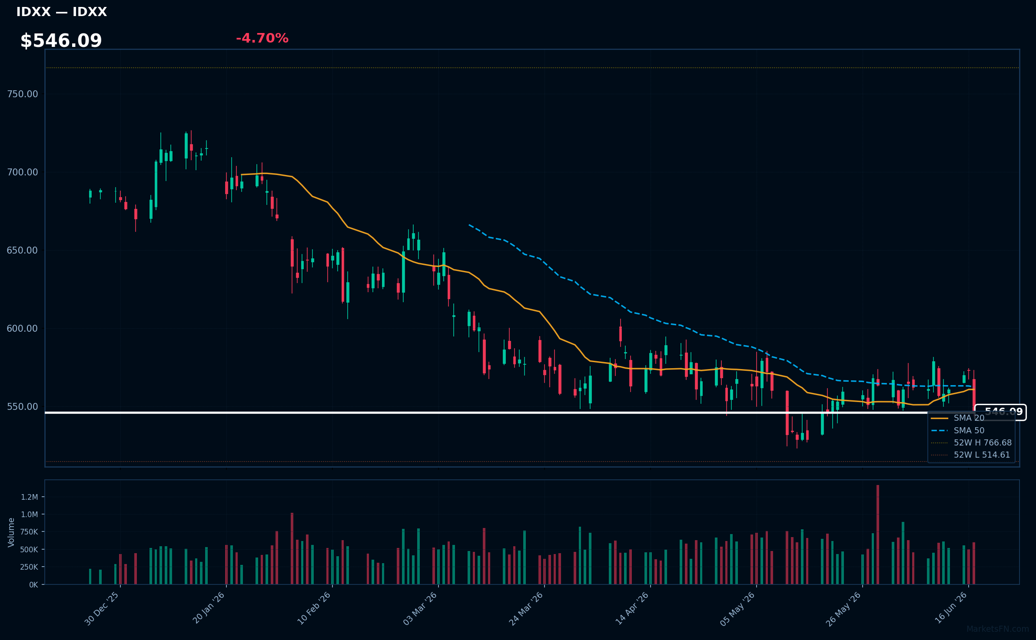This screenshot has height=640, width=1036.
Task: Click the 05 May '26 date label
Action: click(737, 609)
